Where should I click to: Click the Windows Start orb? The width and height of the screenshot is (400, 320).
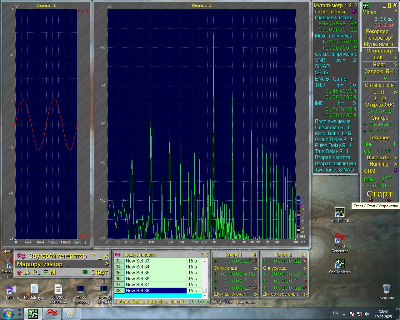pos(8,314)
